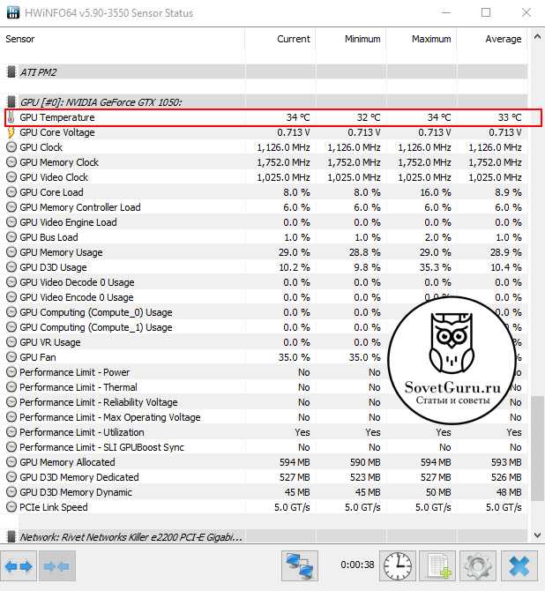The image size is (545, 591).
Task: Click the Maximum column header
Action: (432, 39)
